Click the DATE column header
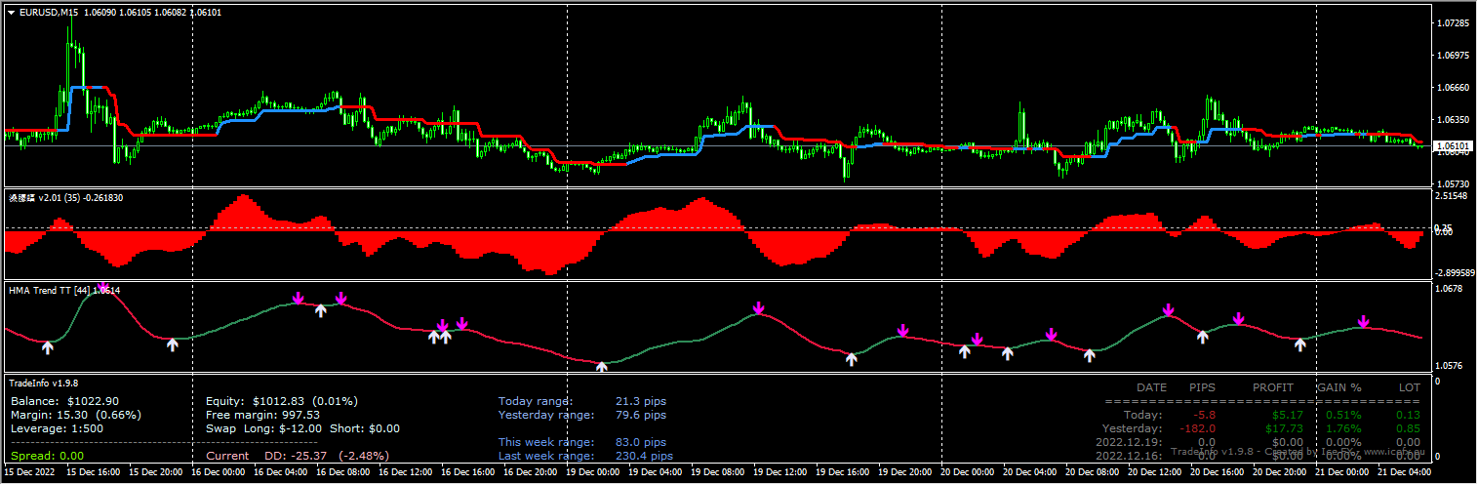 coord(1151,387)
